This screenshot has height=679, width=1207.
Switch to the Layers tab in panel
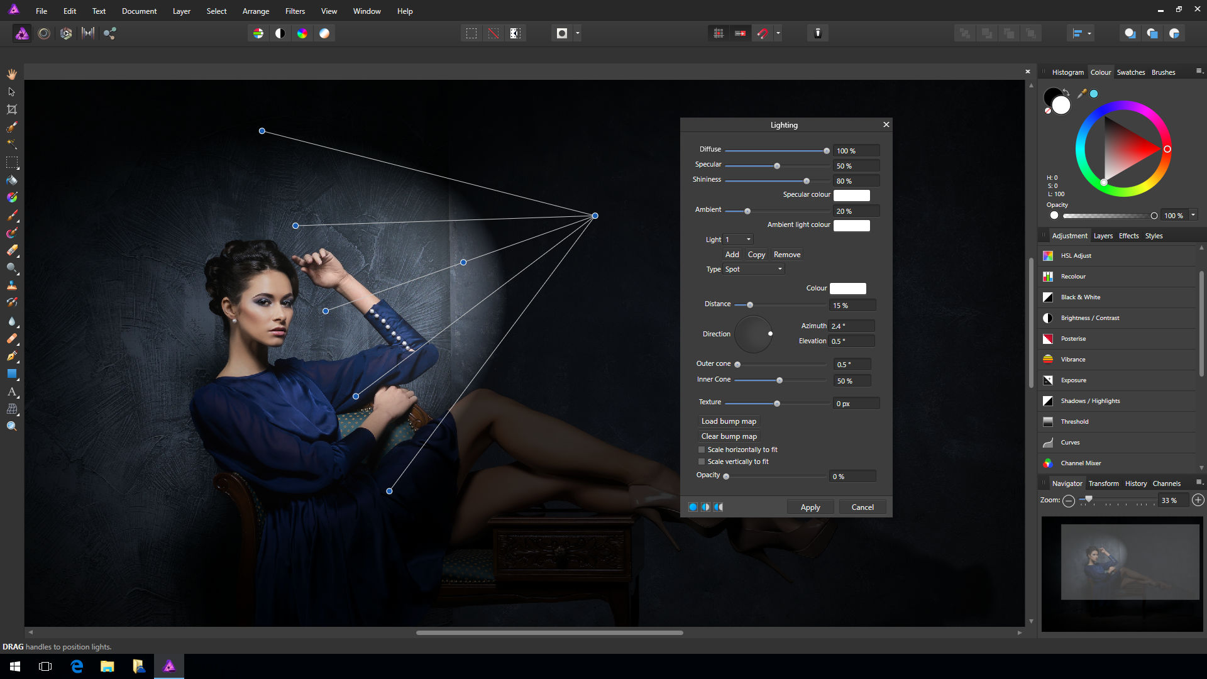[1103, 236]
